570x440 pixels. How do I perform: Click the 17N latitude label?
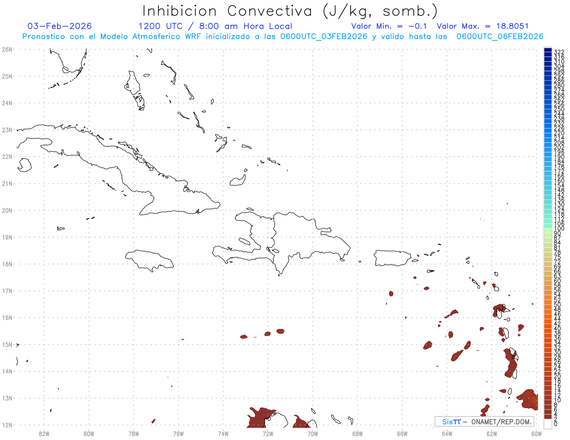tap(7, 290)
